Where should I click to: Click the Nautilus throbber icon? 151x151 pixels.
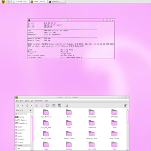pyautogui.click(x=125, y=106)
